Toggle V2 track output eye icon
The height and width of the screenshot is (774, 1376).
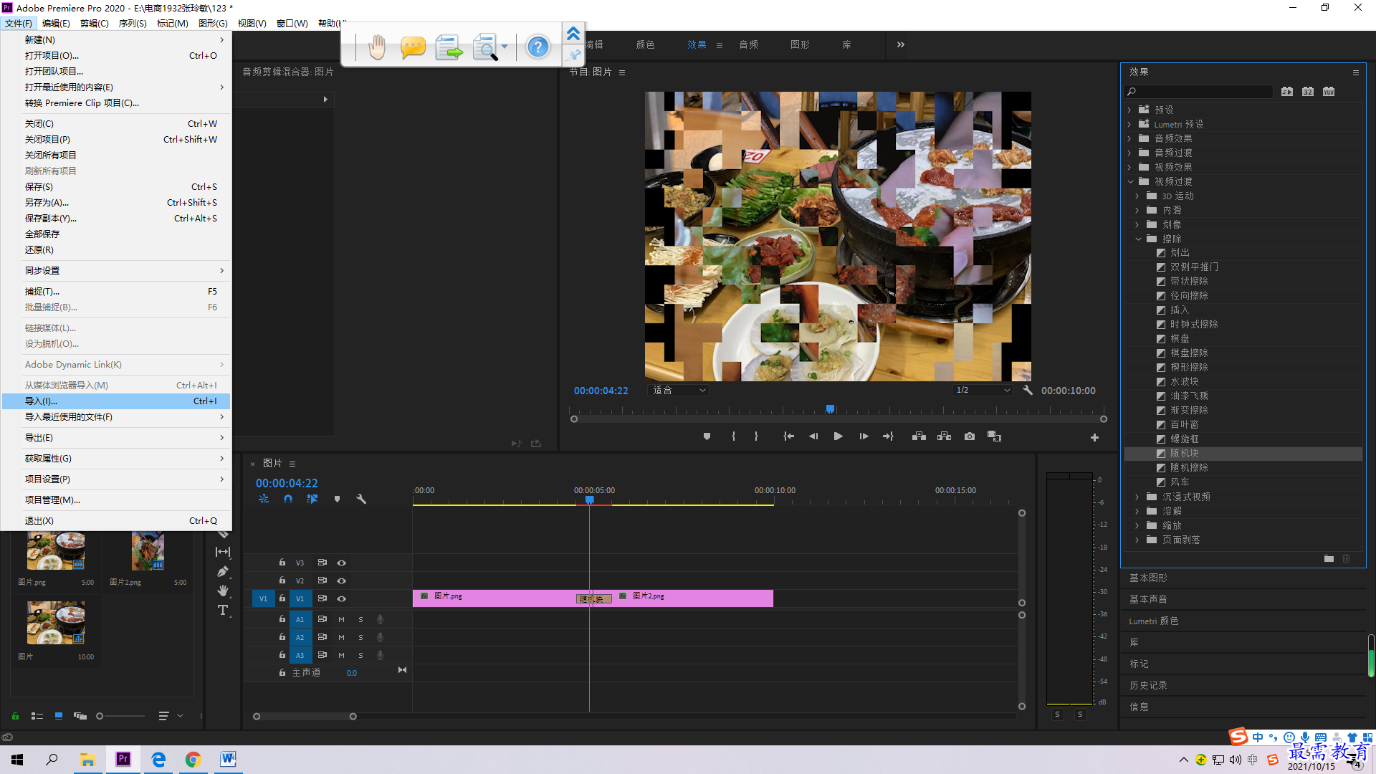pyautogui.click(x=342, y=580)
